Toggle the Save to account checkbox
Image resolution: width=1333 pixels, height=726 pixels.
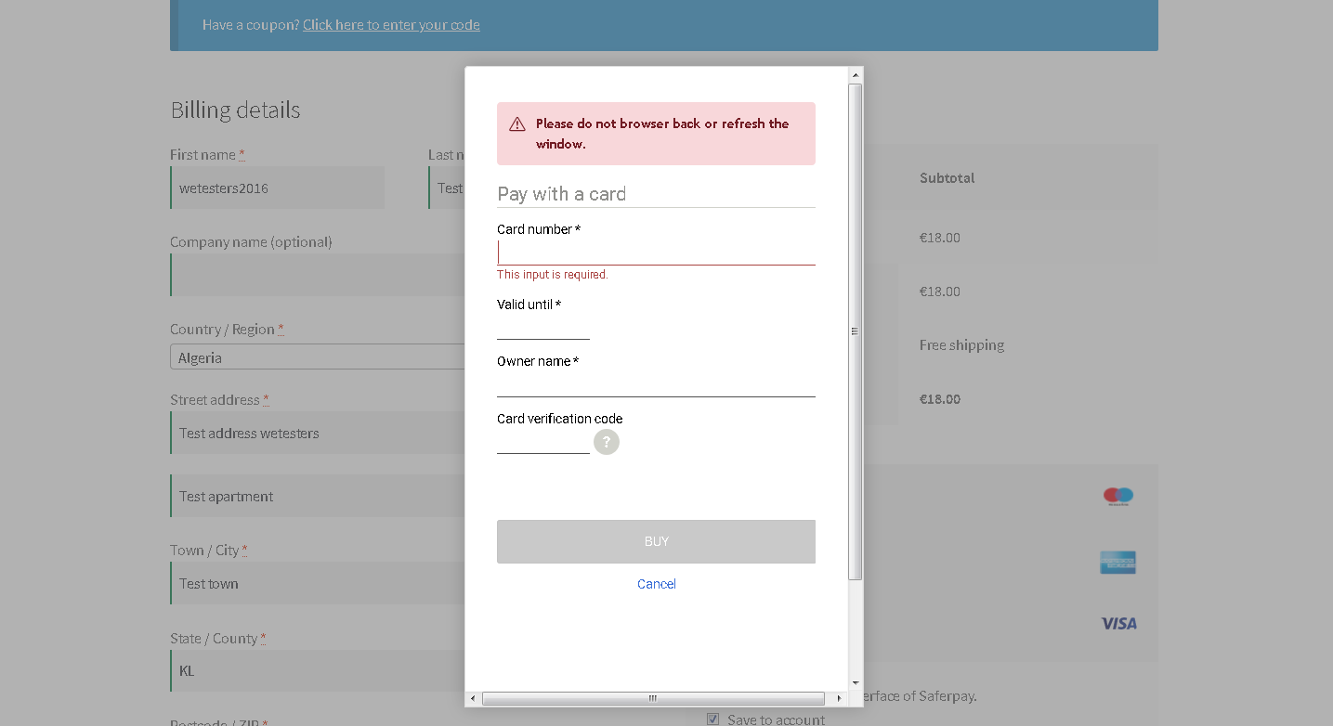pyautogui.click(x=712, y=719)
